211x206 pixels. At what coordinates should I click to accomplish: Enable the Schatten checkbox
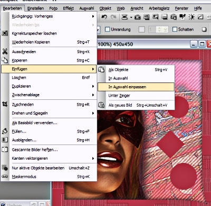pos(175,29)
